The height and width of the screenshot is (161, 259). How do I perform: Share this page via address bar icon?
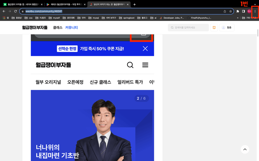coord(225,11)
